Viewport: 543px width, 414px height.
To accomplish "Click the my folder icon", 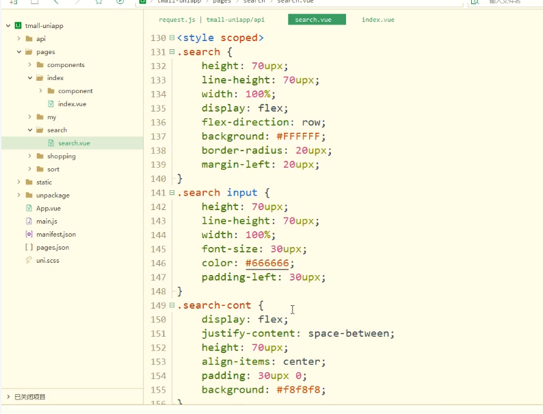I will coord(40,117).
